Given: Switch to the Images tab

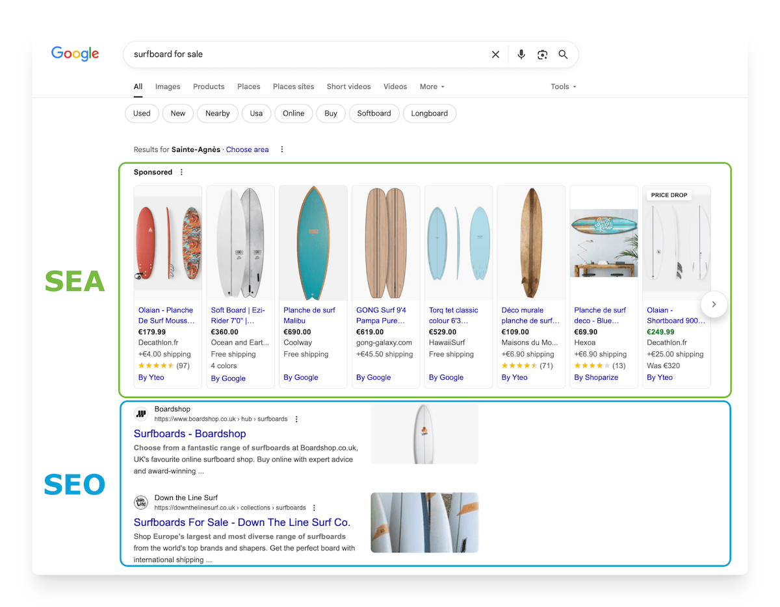Looking at the screenshot, I should 168,86.
